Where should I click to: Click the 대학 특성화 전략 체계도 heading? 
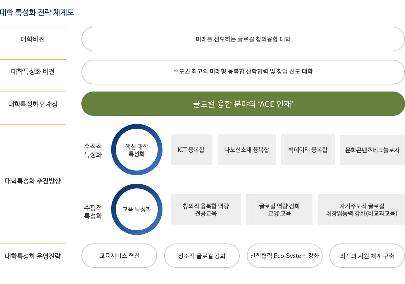[x=37, y=13]
